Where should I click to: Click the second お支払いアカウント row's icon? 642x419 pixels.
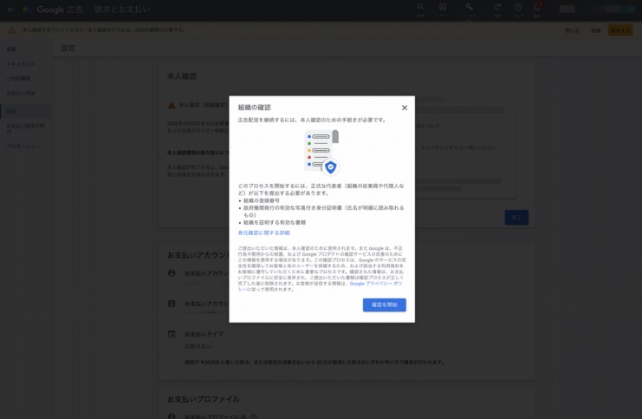(x=172, y=304)
